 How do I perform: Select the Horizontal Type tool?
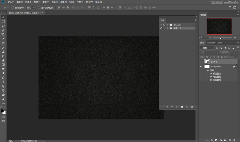[3, 82]
